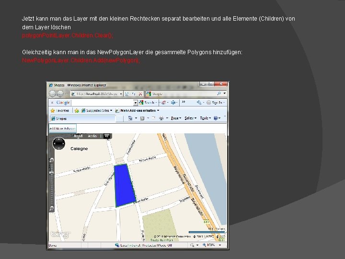Open the Safety menu
Image resolution: width=345 pixels, height=259 pixels.
[190, 118]
